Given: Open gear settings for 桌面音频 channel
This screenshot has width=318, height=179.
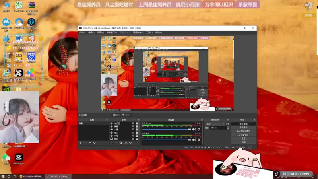Looking at the screenshot, I should point(199,140).
